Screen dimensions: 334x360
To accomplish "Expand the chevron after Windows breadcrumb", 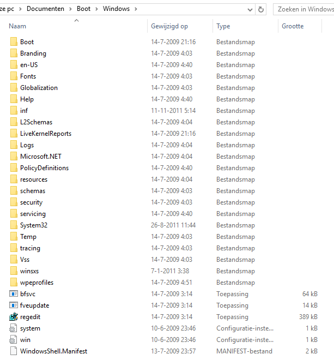I will (136, 9).
